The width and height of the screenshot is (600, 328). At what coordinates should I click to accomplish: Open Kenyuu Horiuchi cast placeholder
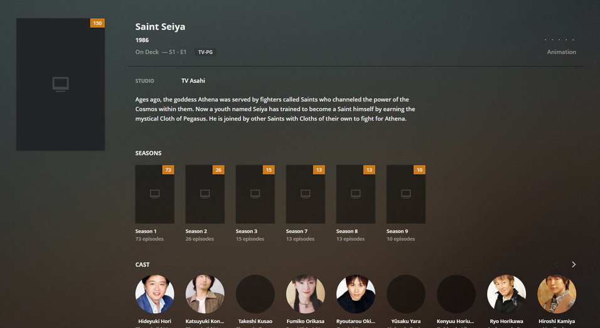[x=456, y=294]
